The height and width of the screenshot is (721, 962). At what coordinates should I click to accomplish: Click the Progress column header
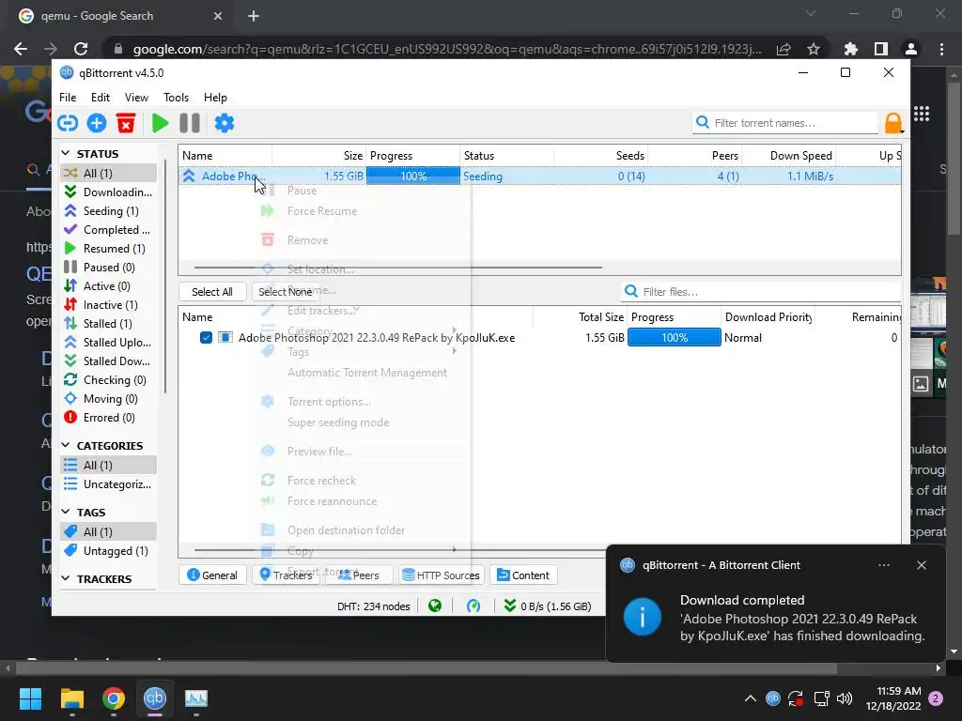click(413, 156)
